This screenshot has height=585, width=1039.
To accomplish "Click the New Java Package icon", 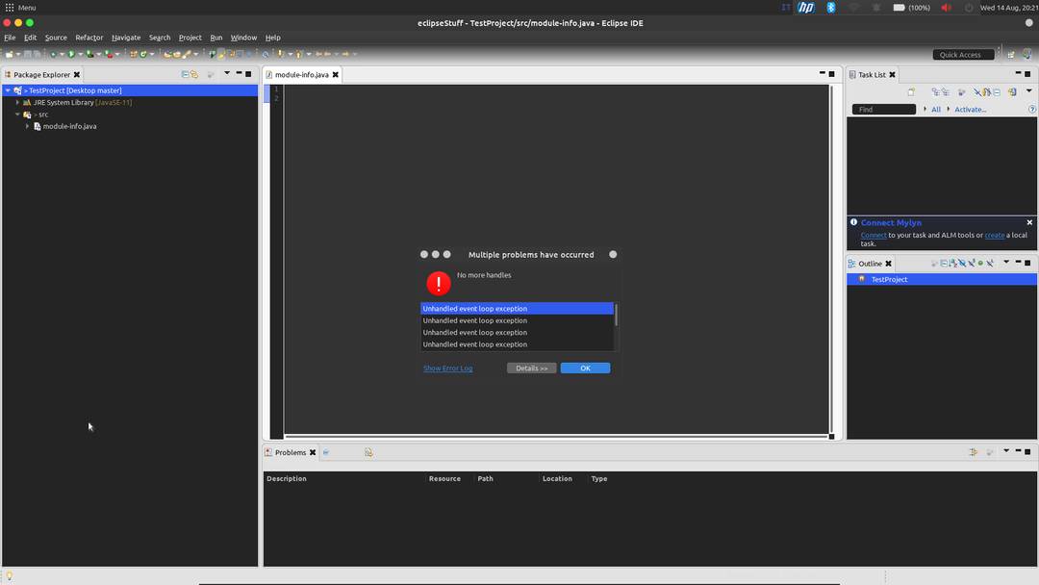I will coord(134,54).
